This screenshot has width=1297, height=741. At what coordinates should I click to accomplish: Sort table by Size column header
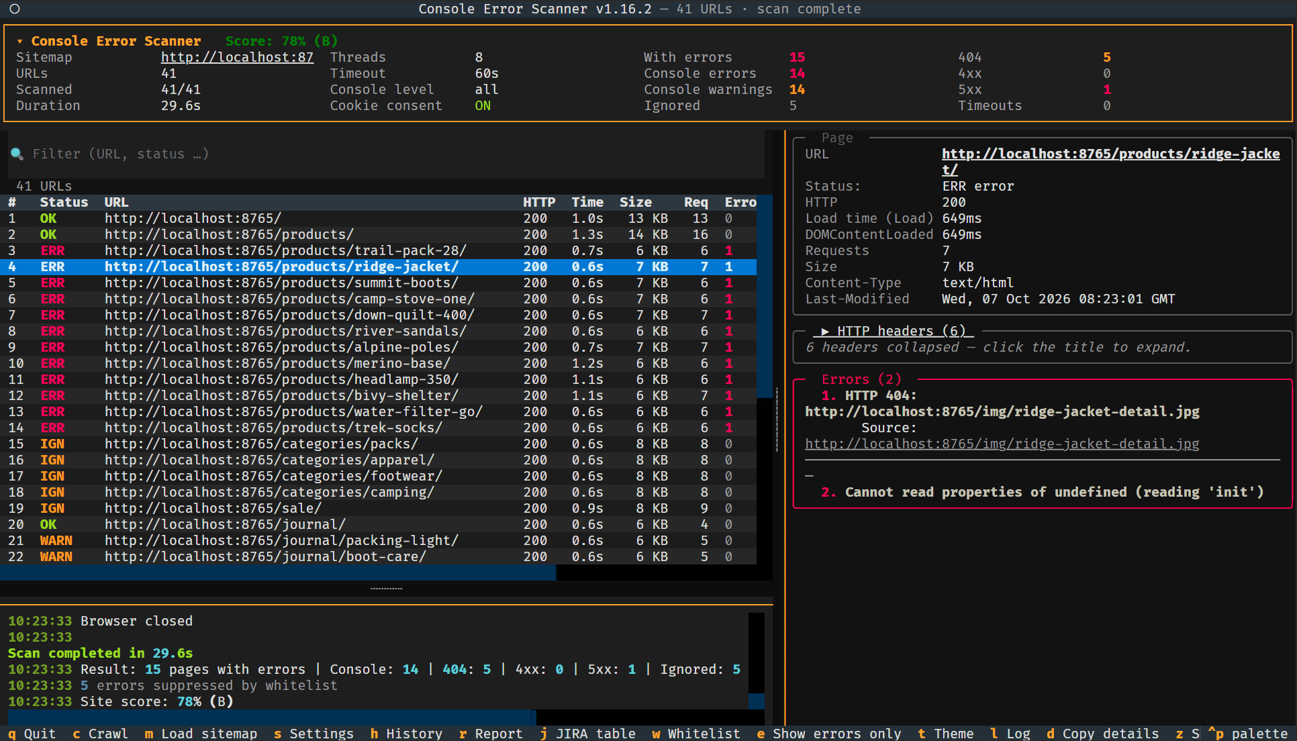(x=636, y=202)
